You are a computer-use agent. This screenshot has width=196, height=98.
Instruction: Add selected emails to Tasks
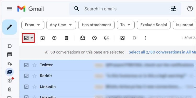(x=106, y=38)
